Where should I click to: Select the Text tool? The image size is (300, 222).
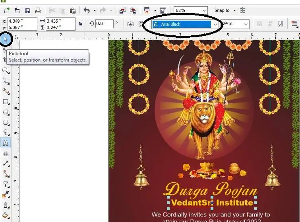tap(6, 143)
